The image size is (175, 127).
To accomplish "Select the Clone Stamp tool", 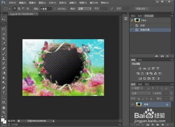I will 3,58.
